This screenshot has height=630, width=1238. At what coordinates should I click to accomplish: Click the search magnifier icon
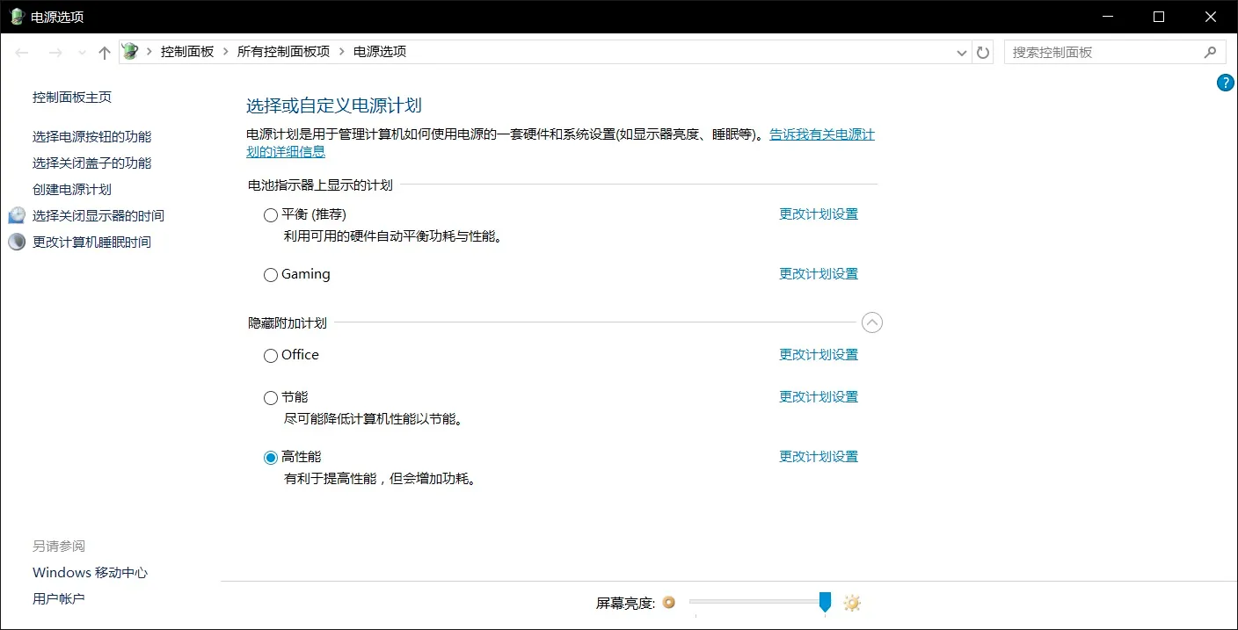1212,52
